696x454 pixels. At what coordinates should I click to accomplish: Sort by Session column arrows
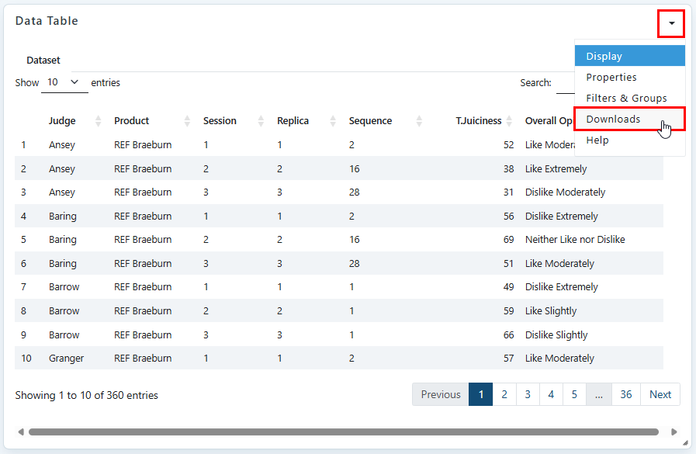[x=261, y=121]
